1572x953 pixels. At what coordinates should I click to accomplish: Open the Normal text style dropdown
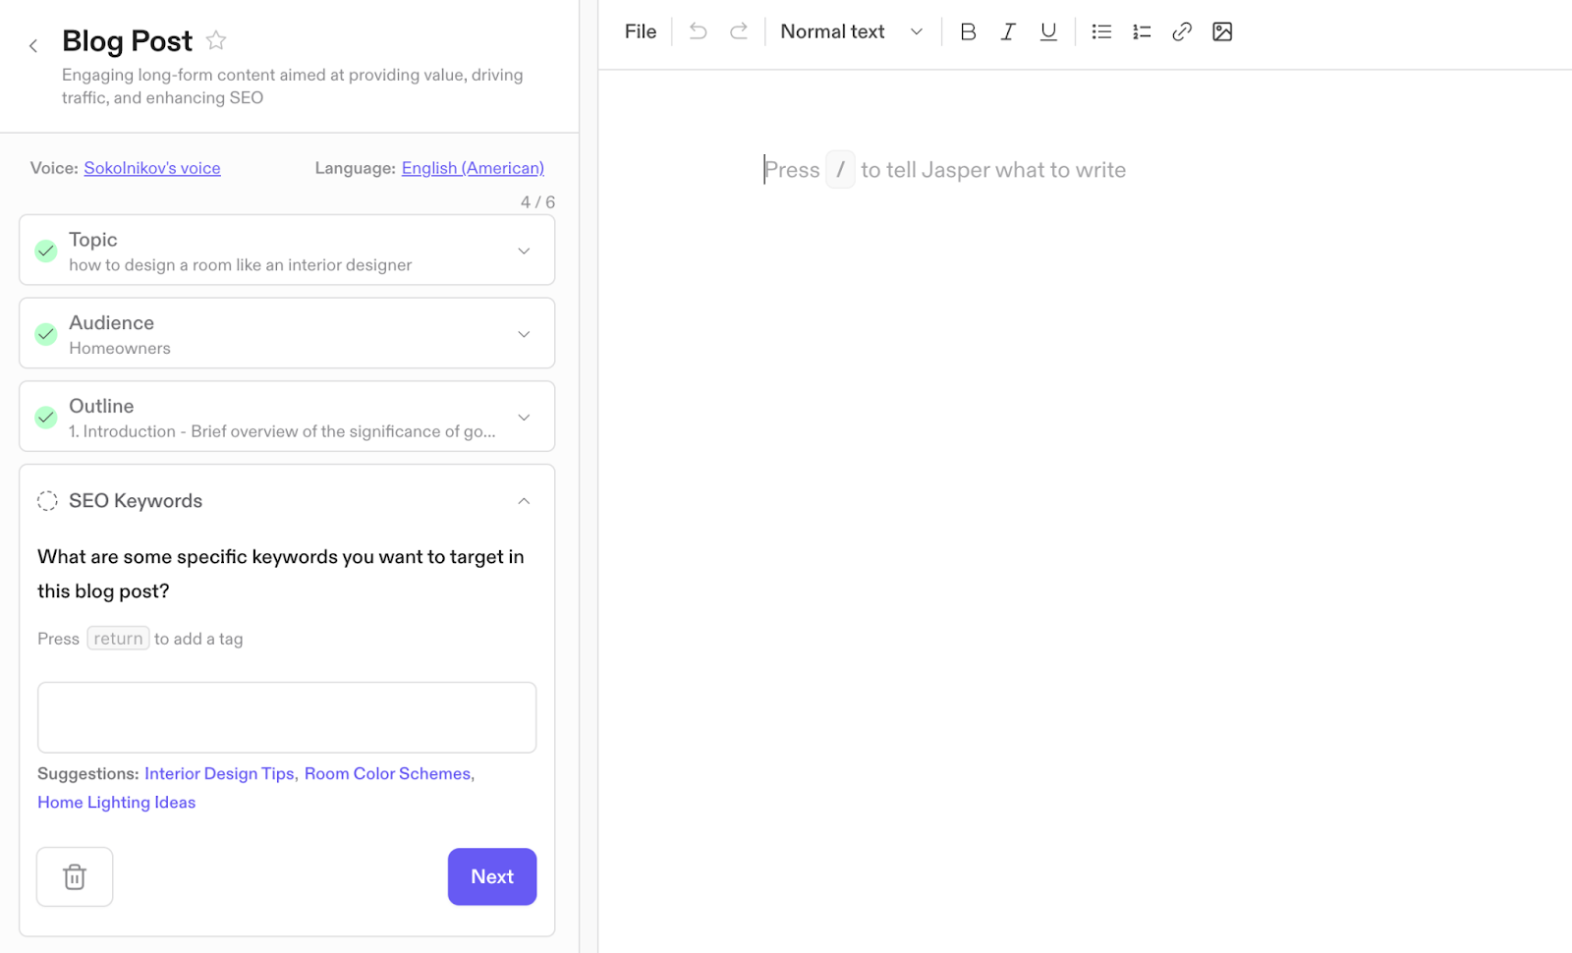pyautogui.click(x=851, y=30)
